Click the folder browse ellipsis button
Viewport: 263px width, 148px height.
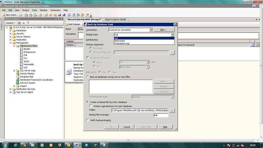point(172,111)
